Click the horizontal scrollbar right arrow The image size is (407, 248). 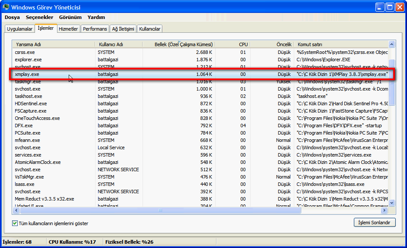click(x=385, y=210)
